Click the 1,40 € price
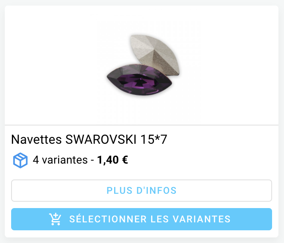 coord(113,160)
